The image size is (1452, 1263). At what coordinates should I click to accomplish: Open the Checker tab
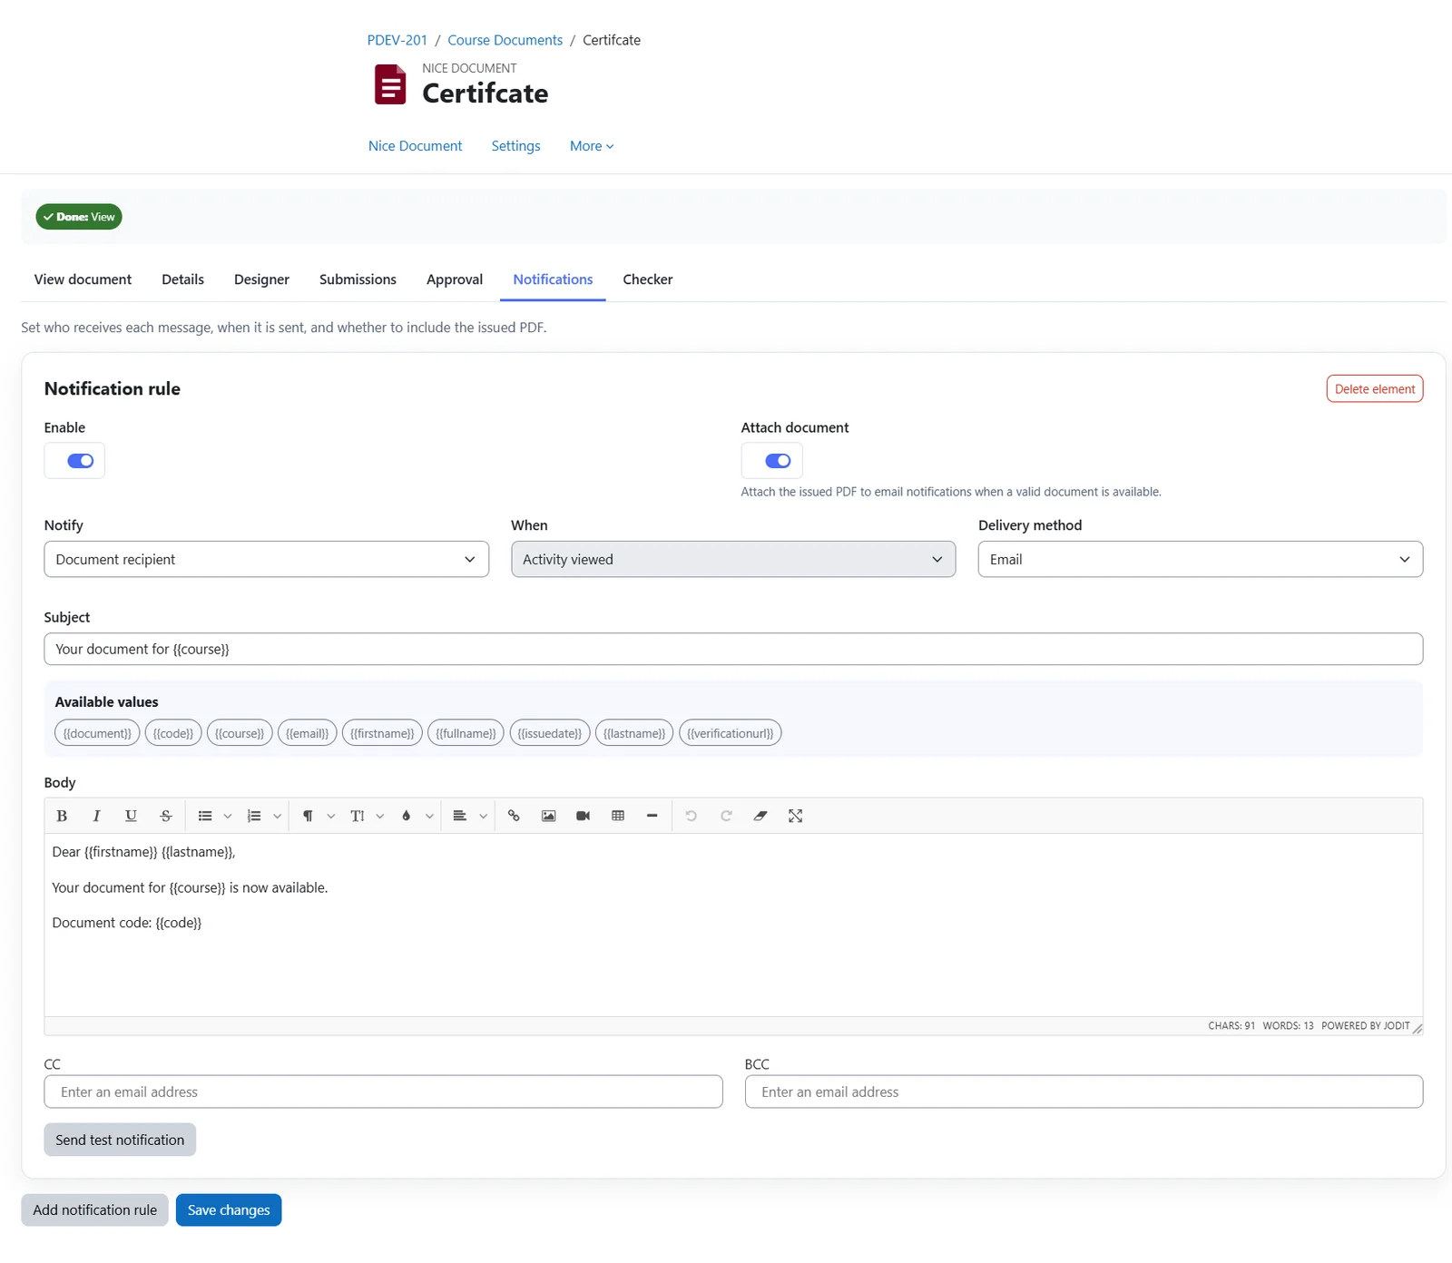point(648,279)
